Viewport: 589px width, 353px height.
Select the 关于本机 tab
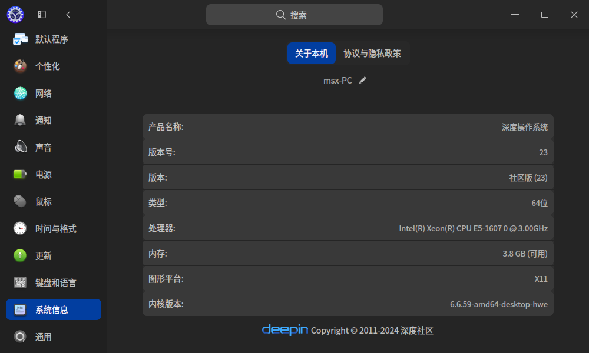click(312, 54)
